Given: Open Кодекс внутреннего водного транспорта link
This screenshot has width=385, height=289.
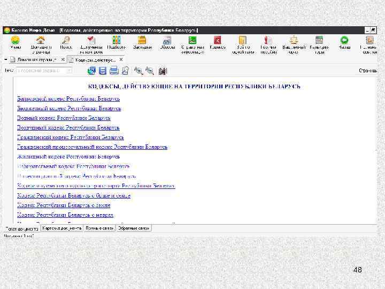Looking at the screenshot, I should [96, 186].
